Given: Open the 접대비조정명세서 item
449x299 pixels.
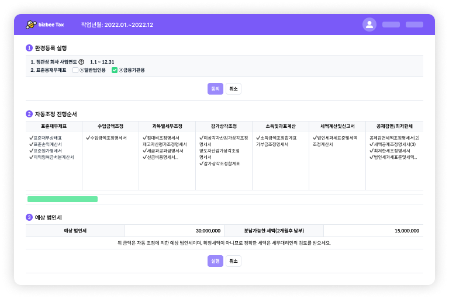Looking at the screenshot, I should coord(161,138).
